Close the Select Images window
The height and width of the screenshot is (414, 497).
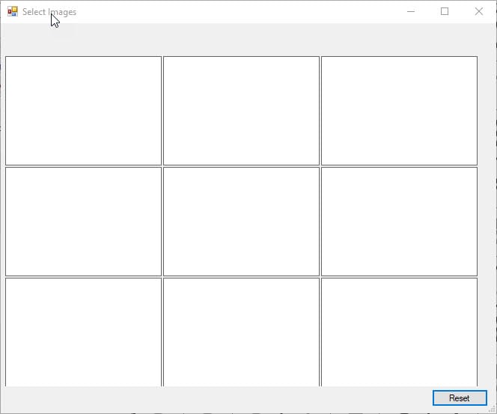(x=479, y=12)
